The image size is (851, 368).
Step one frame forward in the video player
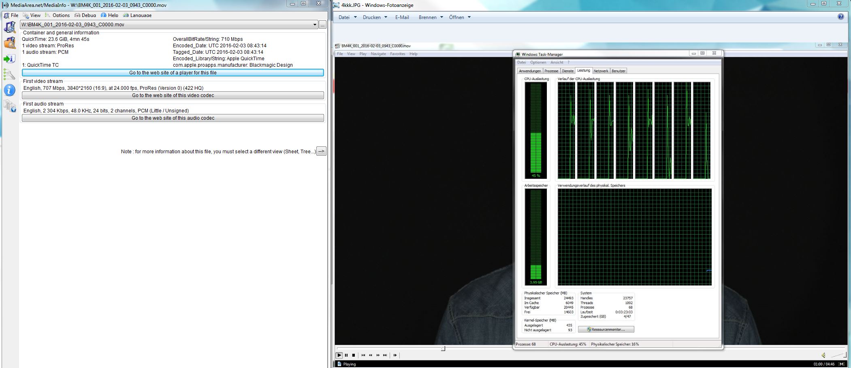pos(395,355)
